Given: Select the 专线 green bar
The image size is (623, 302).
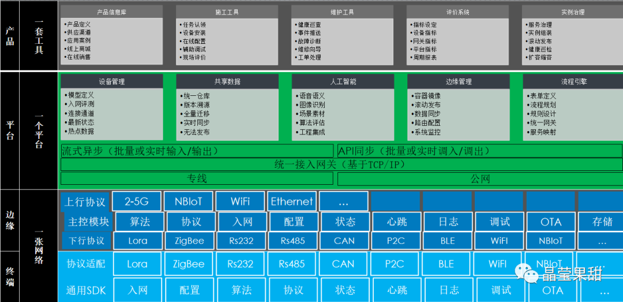Looking at the screenshot, I should pyautogui.click(x=197, y=179).
